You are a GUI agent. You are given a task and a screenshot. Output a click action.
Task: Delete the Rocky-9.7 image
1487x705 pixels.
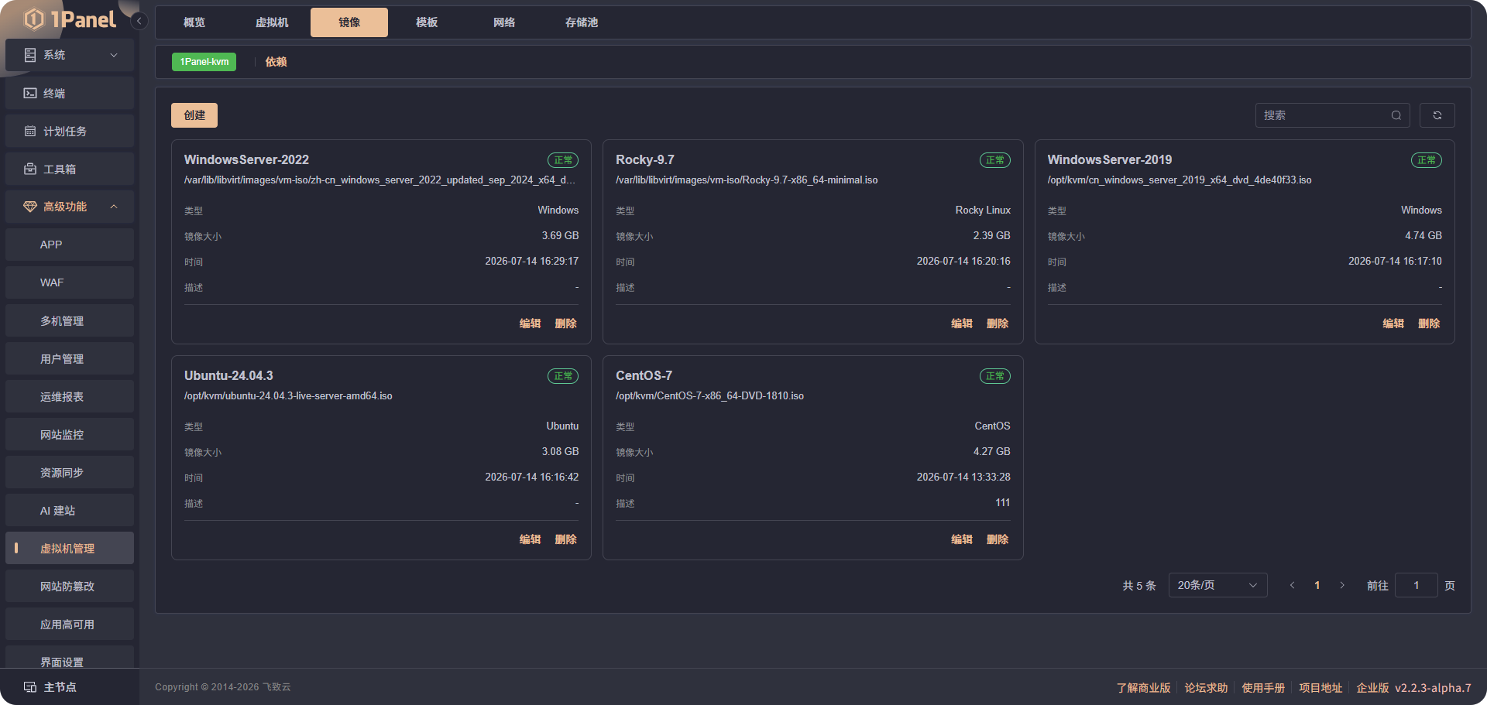(998, 323)
